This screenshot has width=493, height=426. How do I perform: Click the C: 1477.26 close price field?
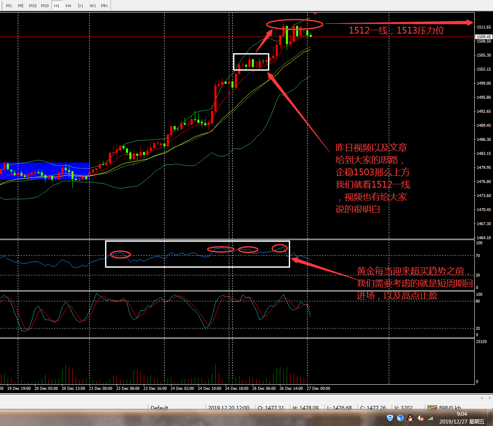pos(373,407)
